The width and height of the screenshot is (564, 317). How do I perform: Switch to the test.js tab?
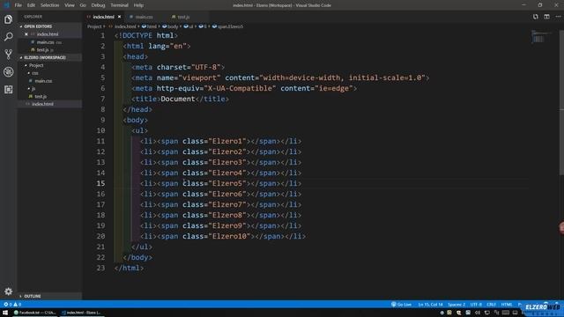point(183,17)
